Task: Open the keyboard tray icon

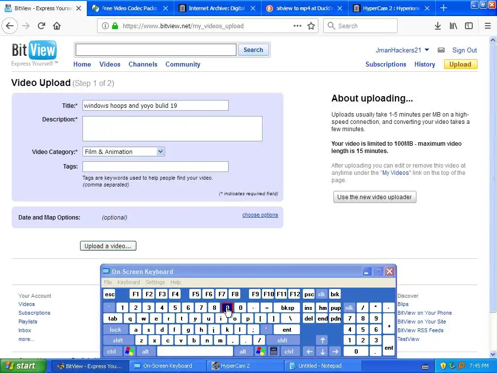Action: click(x=425, y=366)
